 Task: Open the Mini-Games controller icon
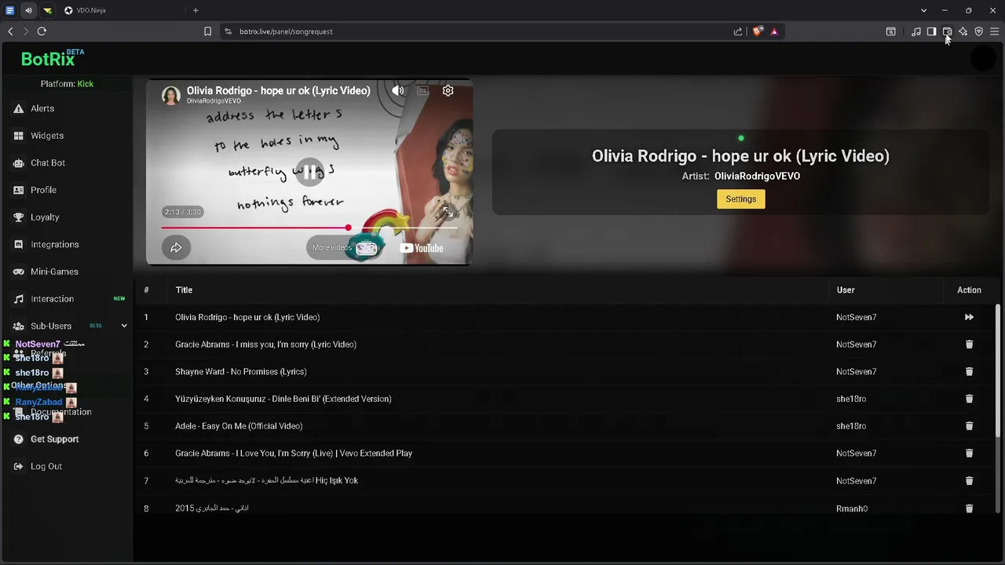pos(19,272)
